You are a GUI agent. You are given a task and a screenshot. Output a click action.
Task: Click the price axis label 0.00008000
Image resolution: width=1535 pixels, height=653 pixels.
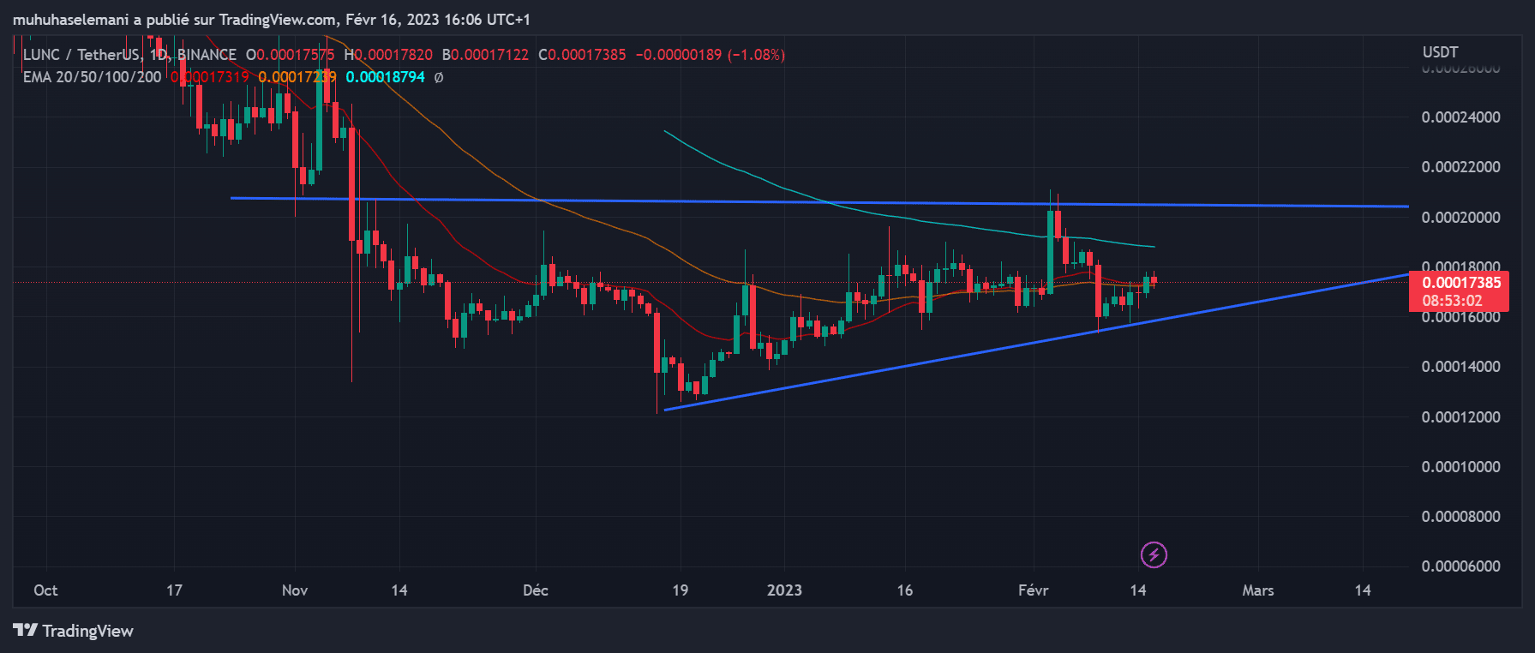point(1460,517)
